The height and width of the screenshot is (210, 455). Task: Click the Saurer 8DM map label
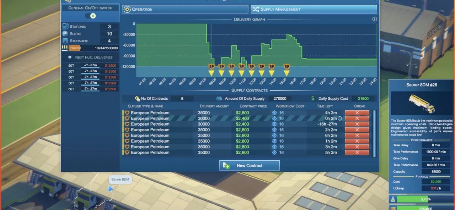click(x=120, y=179)
